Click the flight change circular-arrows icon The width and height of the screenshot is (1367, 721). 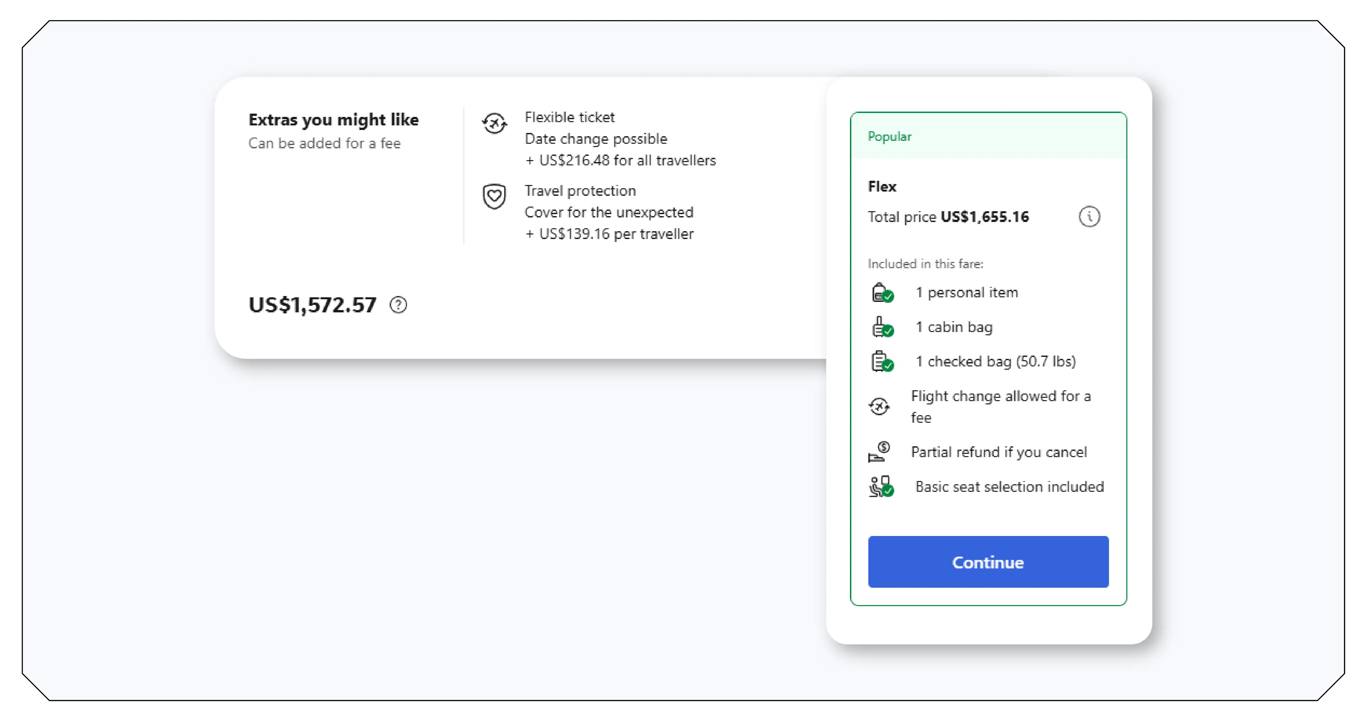[880, 406]
